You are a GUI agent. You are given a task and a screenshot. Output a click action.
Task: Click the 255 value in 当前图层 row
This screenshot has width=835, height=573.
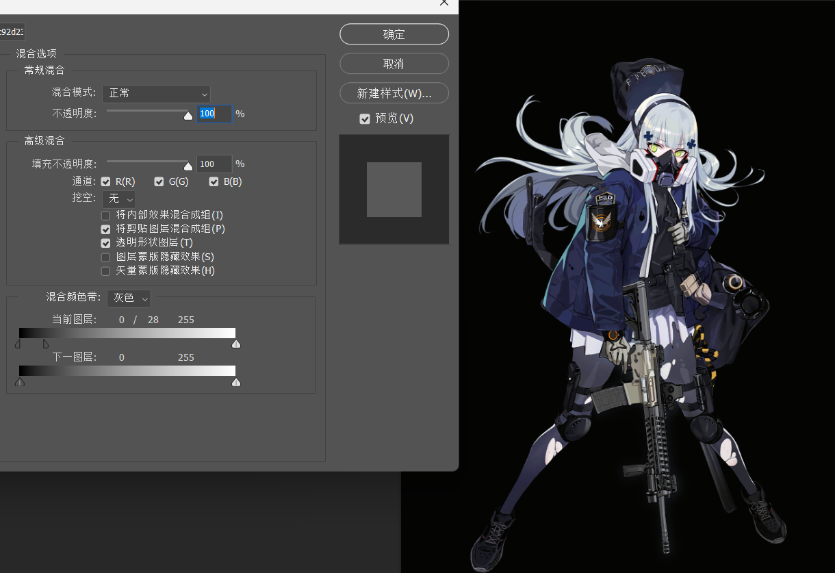click(x=186, y=320)
